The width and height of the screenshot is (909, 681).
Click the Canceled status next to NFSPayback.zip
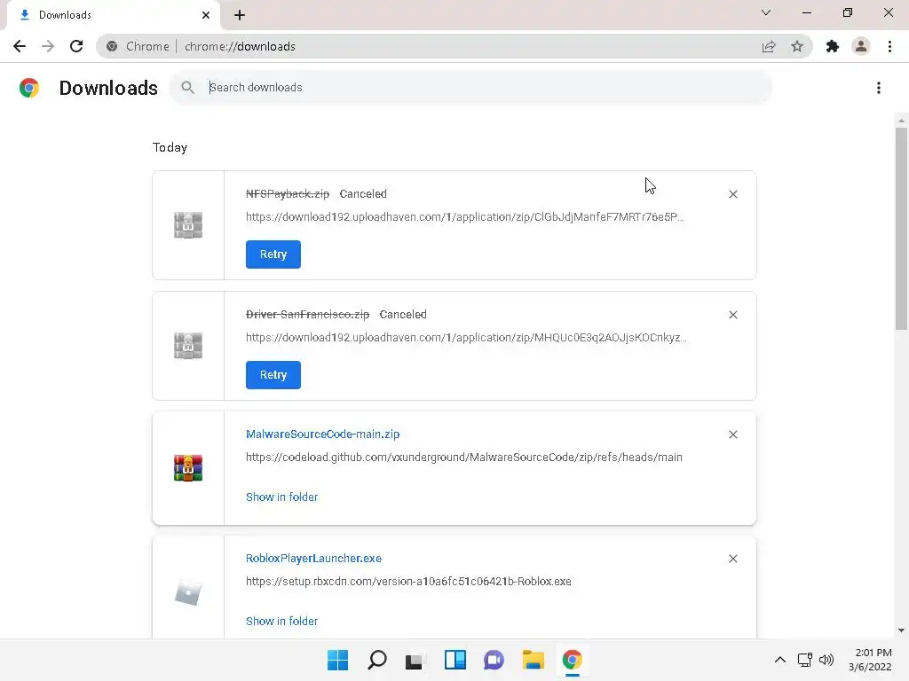(363, 194)
